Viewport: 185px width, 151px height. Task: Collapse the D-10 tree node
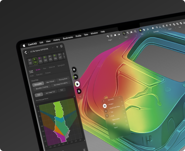110,116
